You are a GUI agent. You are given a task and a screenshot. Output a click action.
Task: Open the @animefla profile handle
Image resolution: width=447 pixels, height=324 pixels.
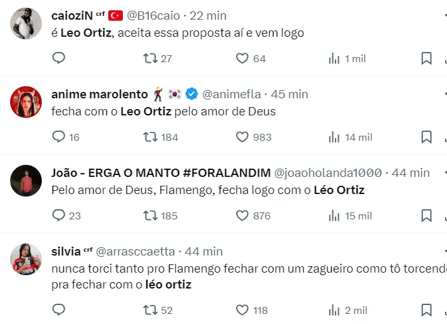[x=231, y=94]
